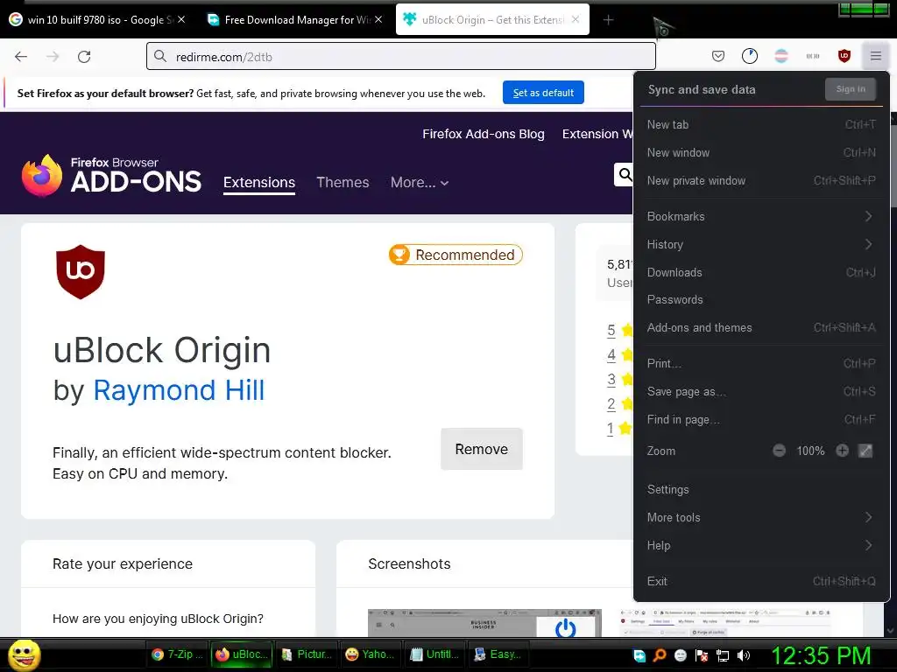Expand the Help submenu
Screen dimensions: 897x672
click(761, 546)
